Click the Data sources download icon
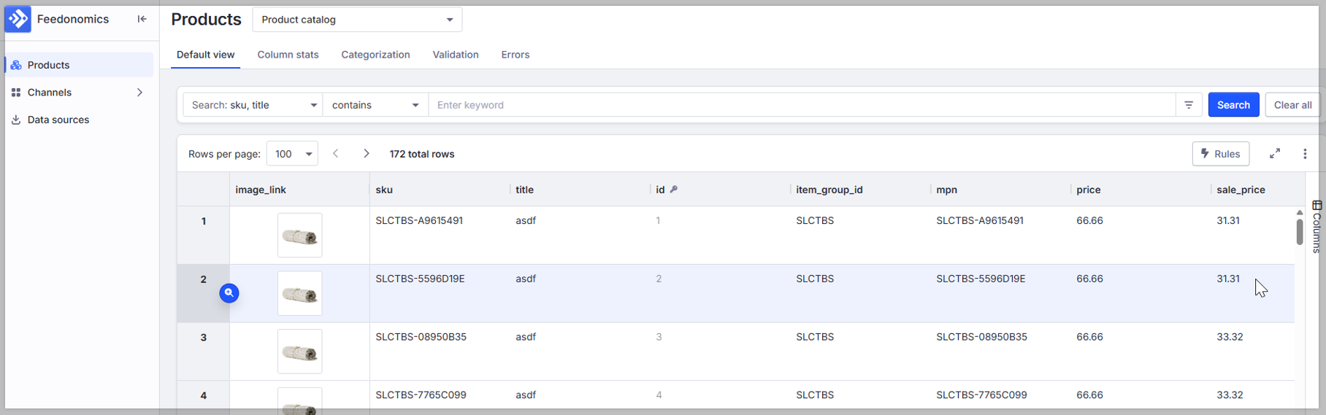 [16, 120]
